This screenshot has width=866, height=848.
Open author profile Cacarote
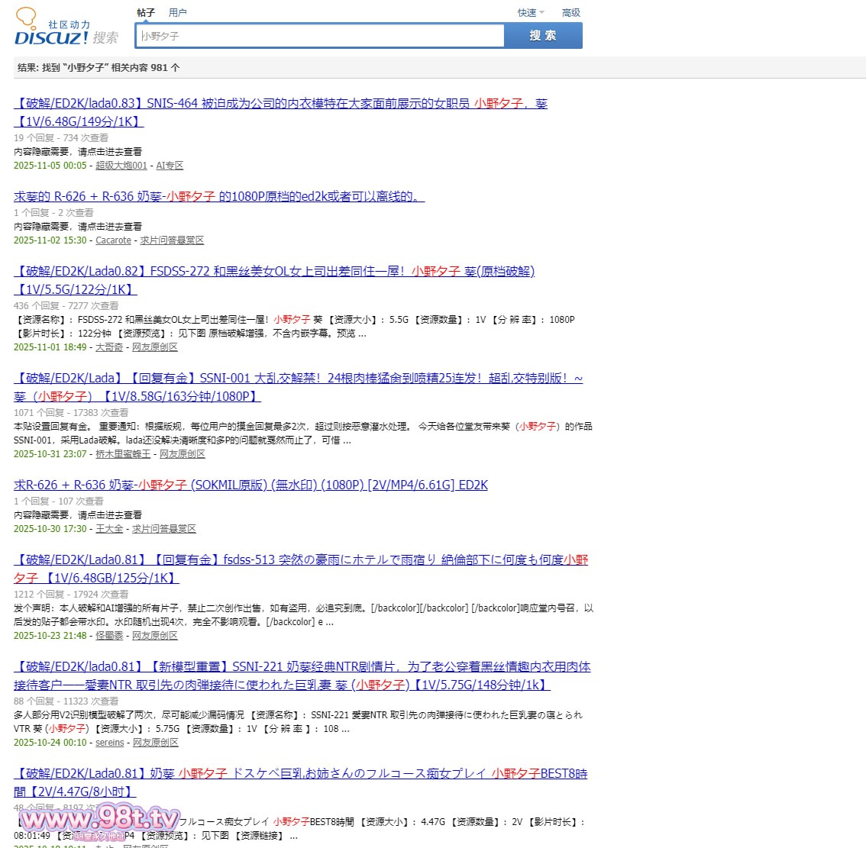point(113,240)
